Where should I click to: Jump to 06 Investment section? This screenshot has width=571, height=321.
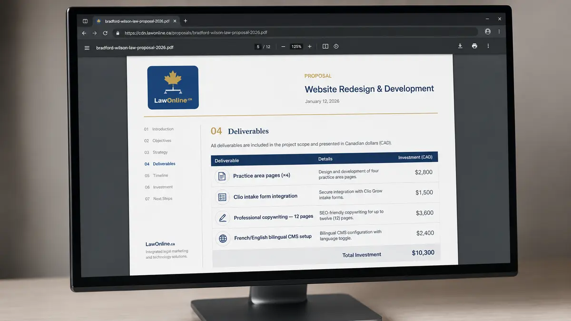159,187
